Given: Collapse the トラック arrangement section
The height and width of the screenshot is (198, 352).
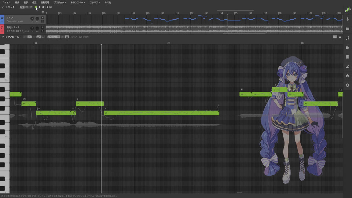Looking at the screenshot, I should click(x=3, y=7).
